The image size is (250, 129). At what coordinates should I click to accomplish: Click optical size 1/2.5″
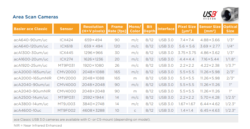point(230,98)
